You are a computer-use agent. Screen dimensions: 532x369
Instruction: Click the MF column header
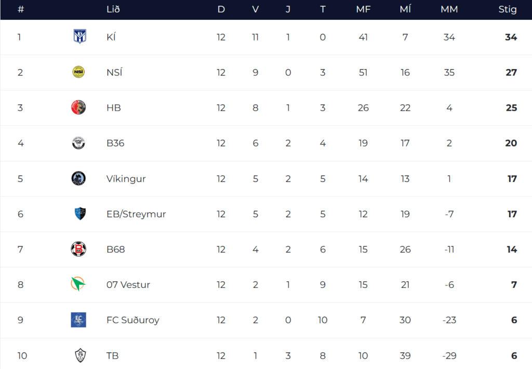363,9
